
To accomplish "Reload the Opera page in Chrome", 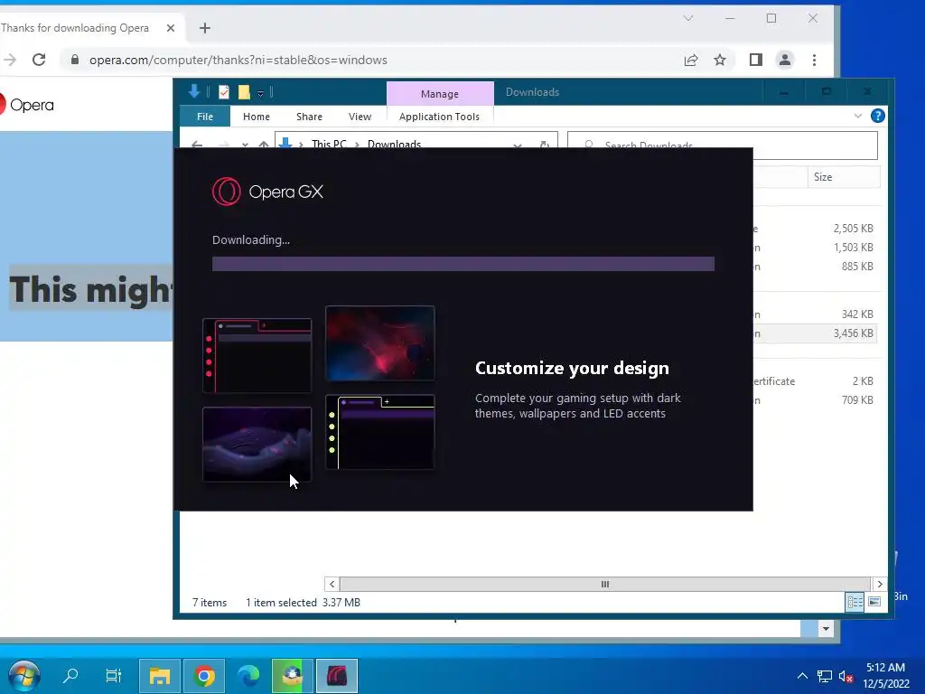I will click(39, 60).
